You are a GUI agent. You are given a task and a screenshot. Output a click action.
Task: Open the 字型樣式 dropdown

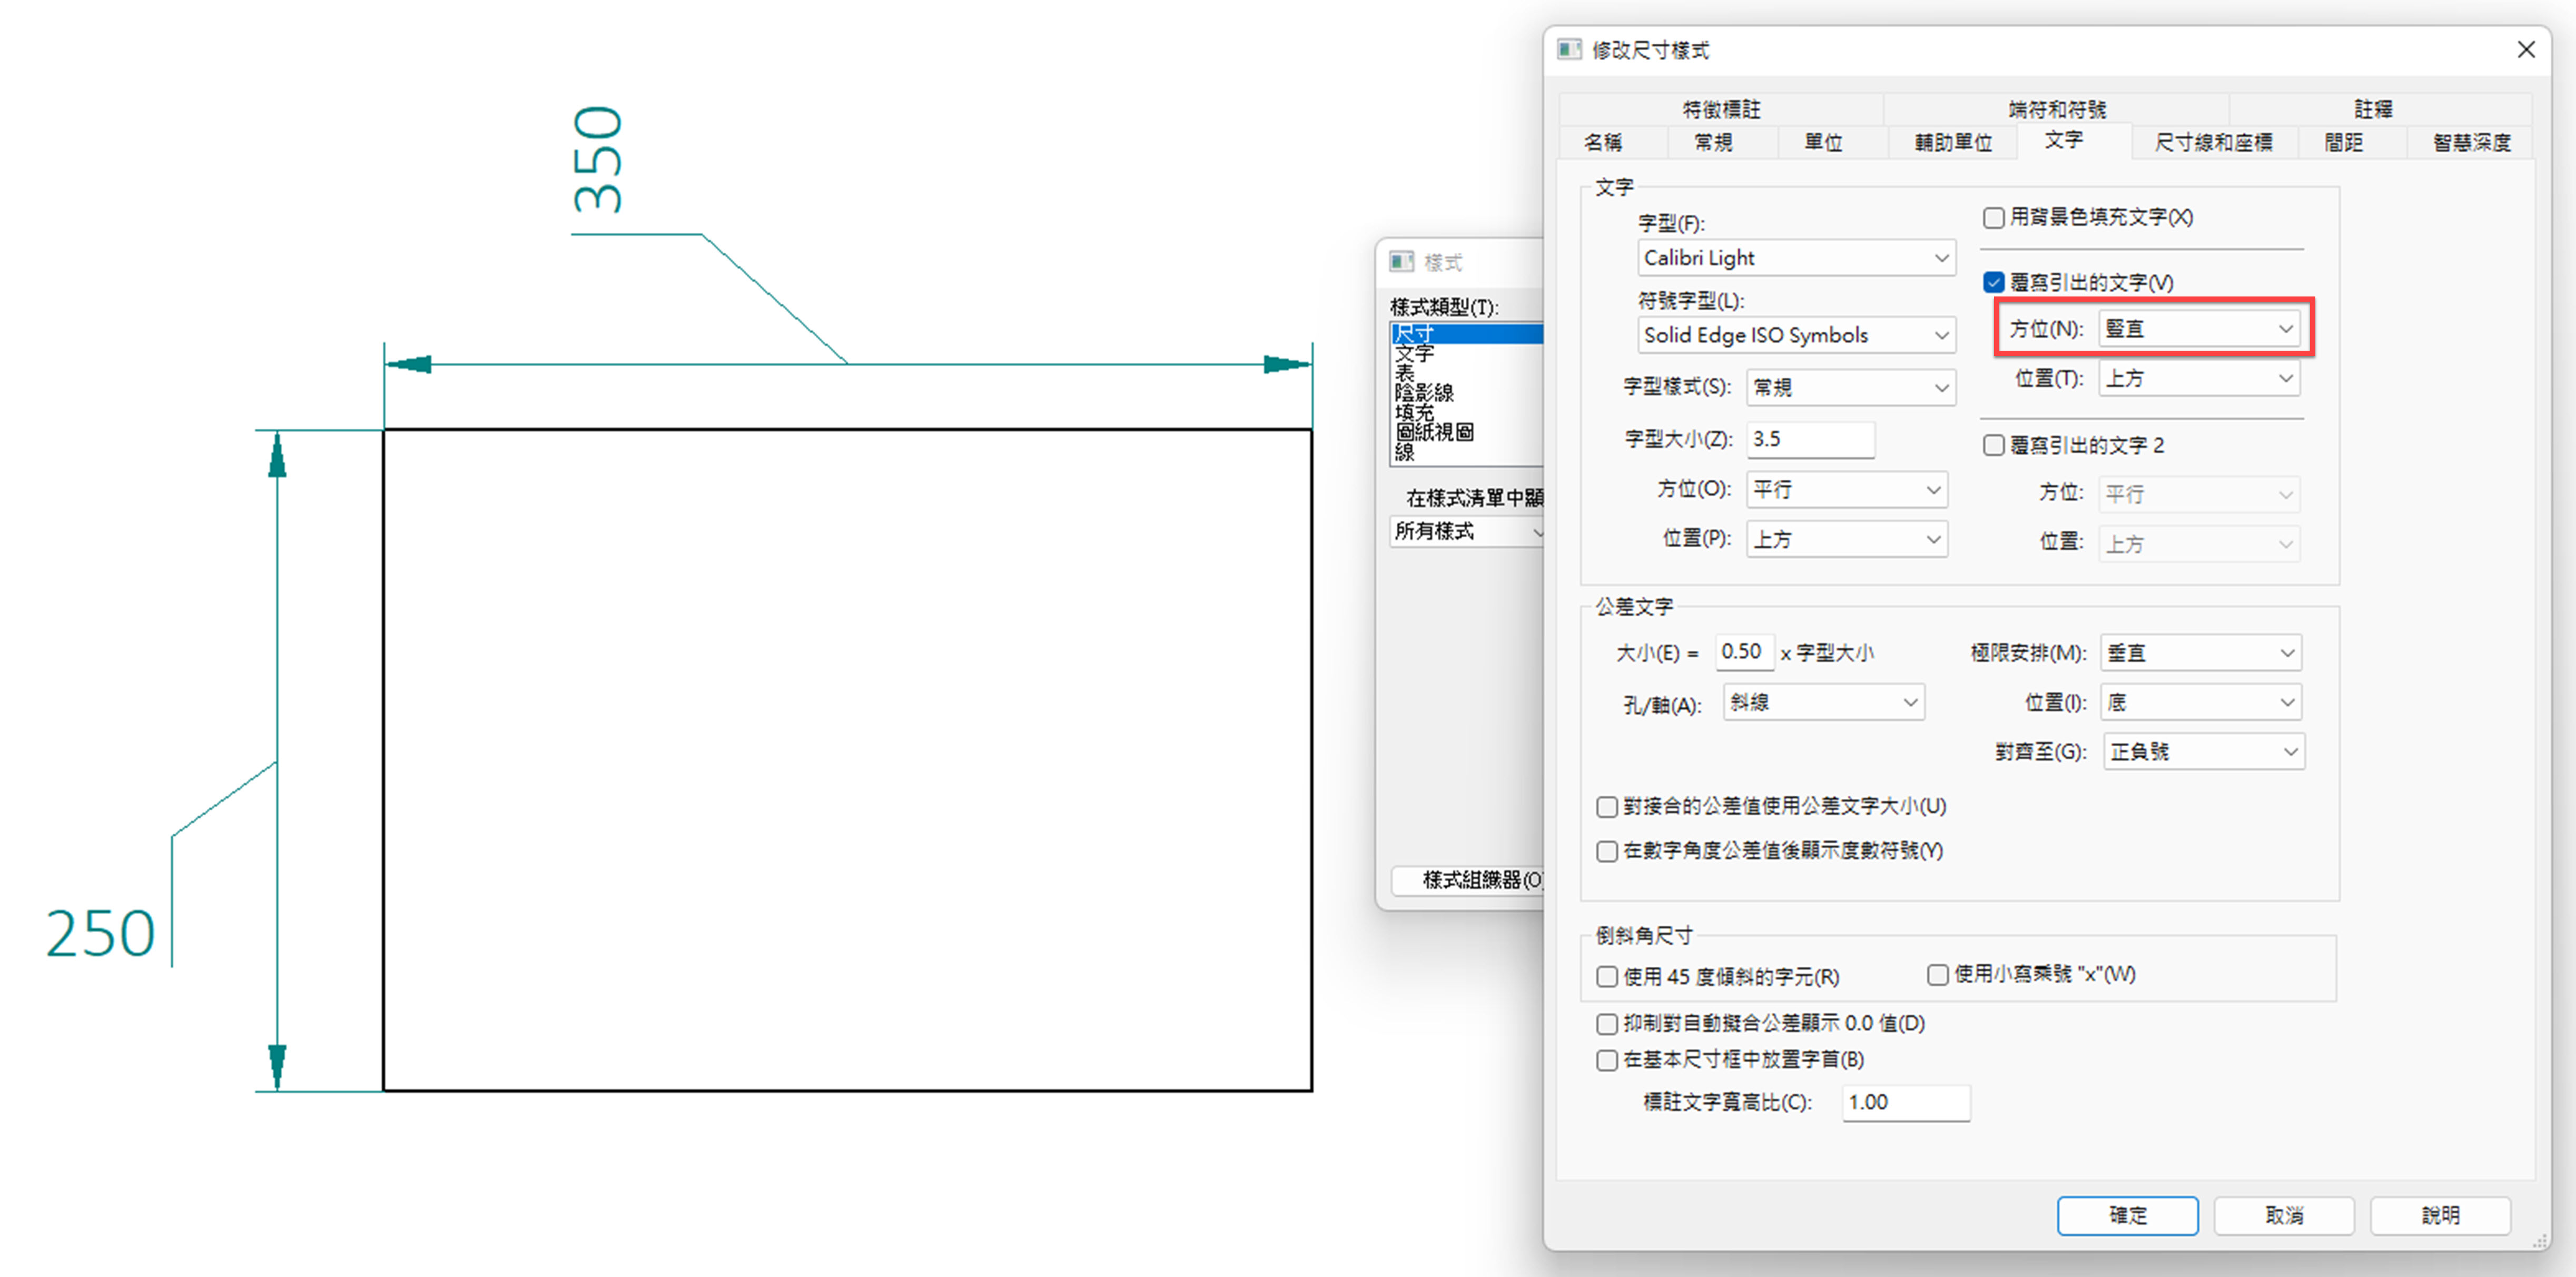[x=1851, y=388]
